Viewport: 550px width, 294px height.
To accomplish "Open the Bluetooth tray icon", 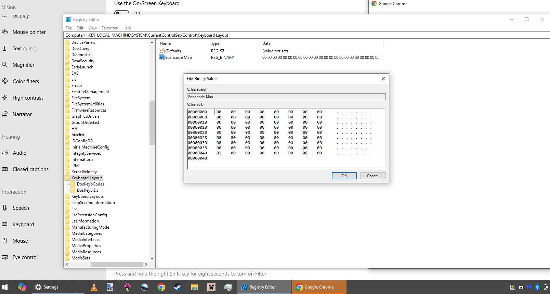I will pyautogui.click(x=537, y=287).
